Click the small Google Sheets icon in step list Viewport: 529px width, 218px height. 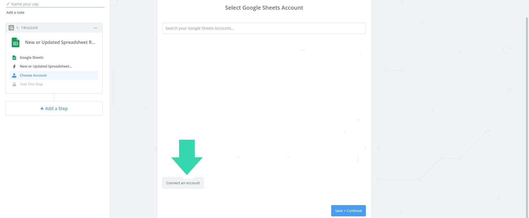(x=14, y=58)
